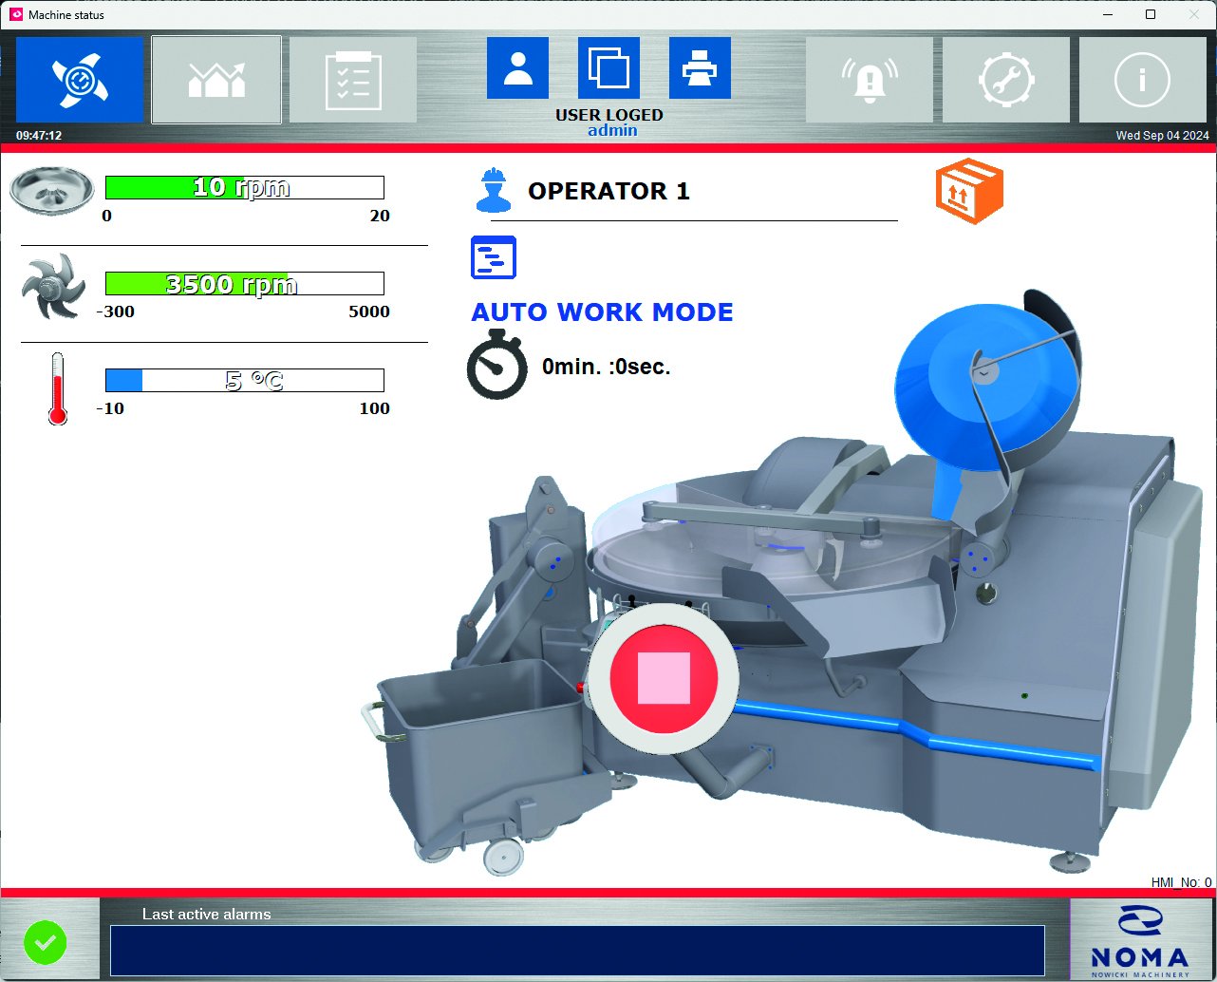This screenshot has height=982, width=1217.
Task: Click the orange package box icon
Action: pos(969,191)
